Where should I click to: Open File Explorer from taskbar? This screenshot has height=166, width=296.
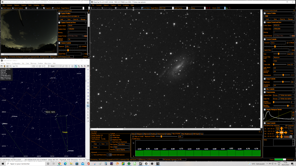click(71, 164)
